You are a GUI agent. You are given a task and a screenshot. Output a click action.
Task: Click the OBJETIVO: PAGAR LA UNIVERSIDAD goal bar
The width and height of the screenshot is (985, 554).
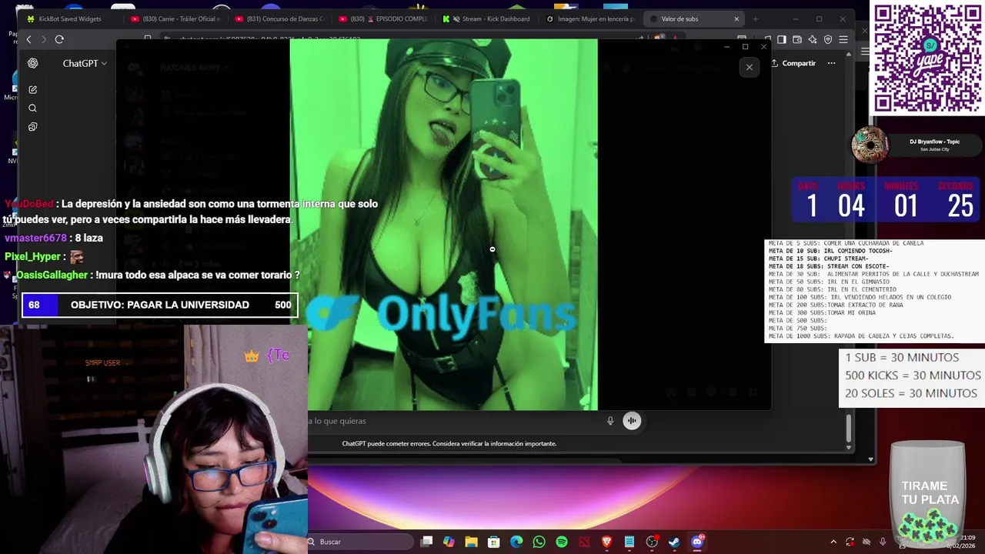click(x=160, y=305)
